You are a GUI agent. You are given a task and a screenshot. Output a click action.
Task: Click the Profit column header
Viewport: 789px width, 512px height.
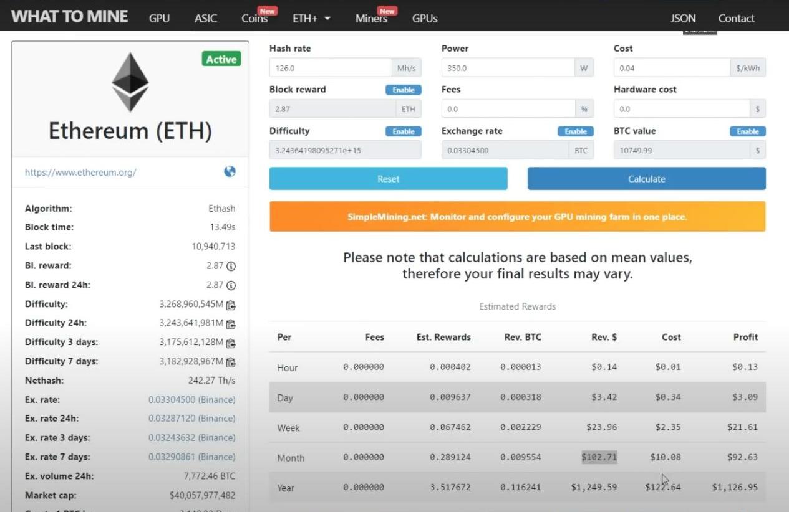point(746,337)
